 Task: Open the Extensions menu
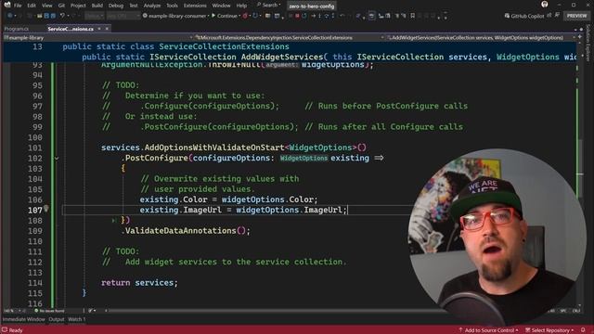coord(195,6)
